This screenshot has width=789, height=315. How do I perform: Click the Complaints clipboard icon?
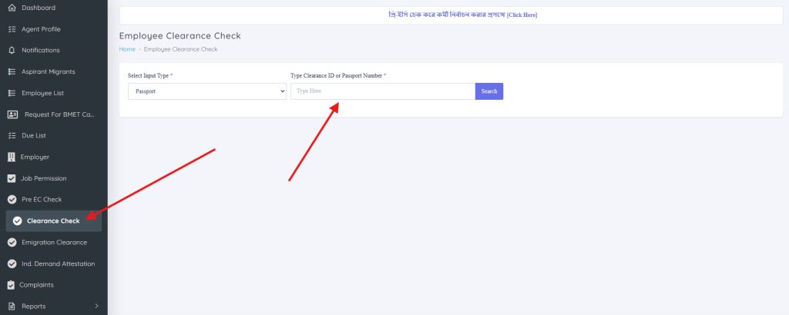(x=11, y=285)
